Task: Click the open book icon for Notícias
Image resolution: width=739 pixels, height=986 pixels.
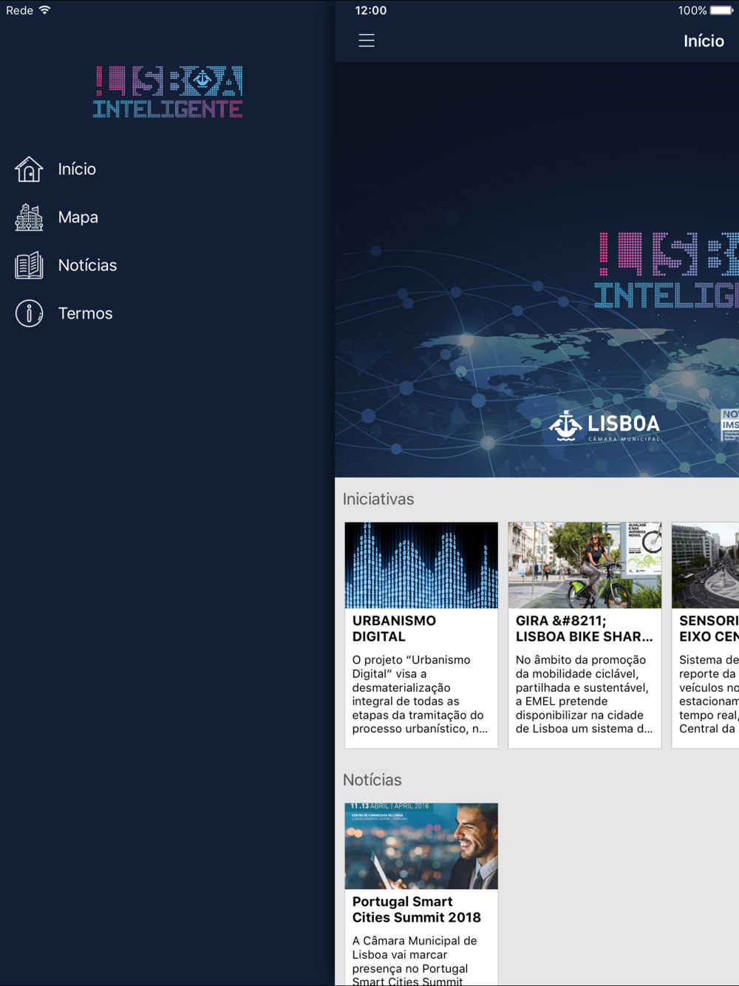Action: point(29,265)
